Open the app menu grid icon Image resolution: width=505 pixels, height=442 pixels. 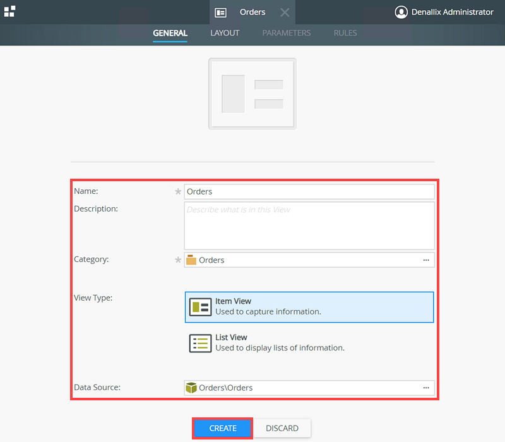(x=9, y=11)
